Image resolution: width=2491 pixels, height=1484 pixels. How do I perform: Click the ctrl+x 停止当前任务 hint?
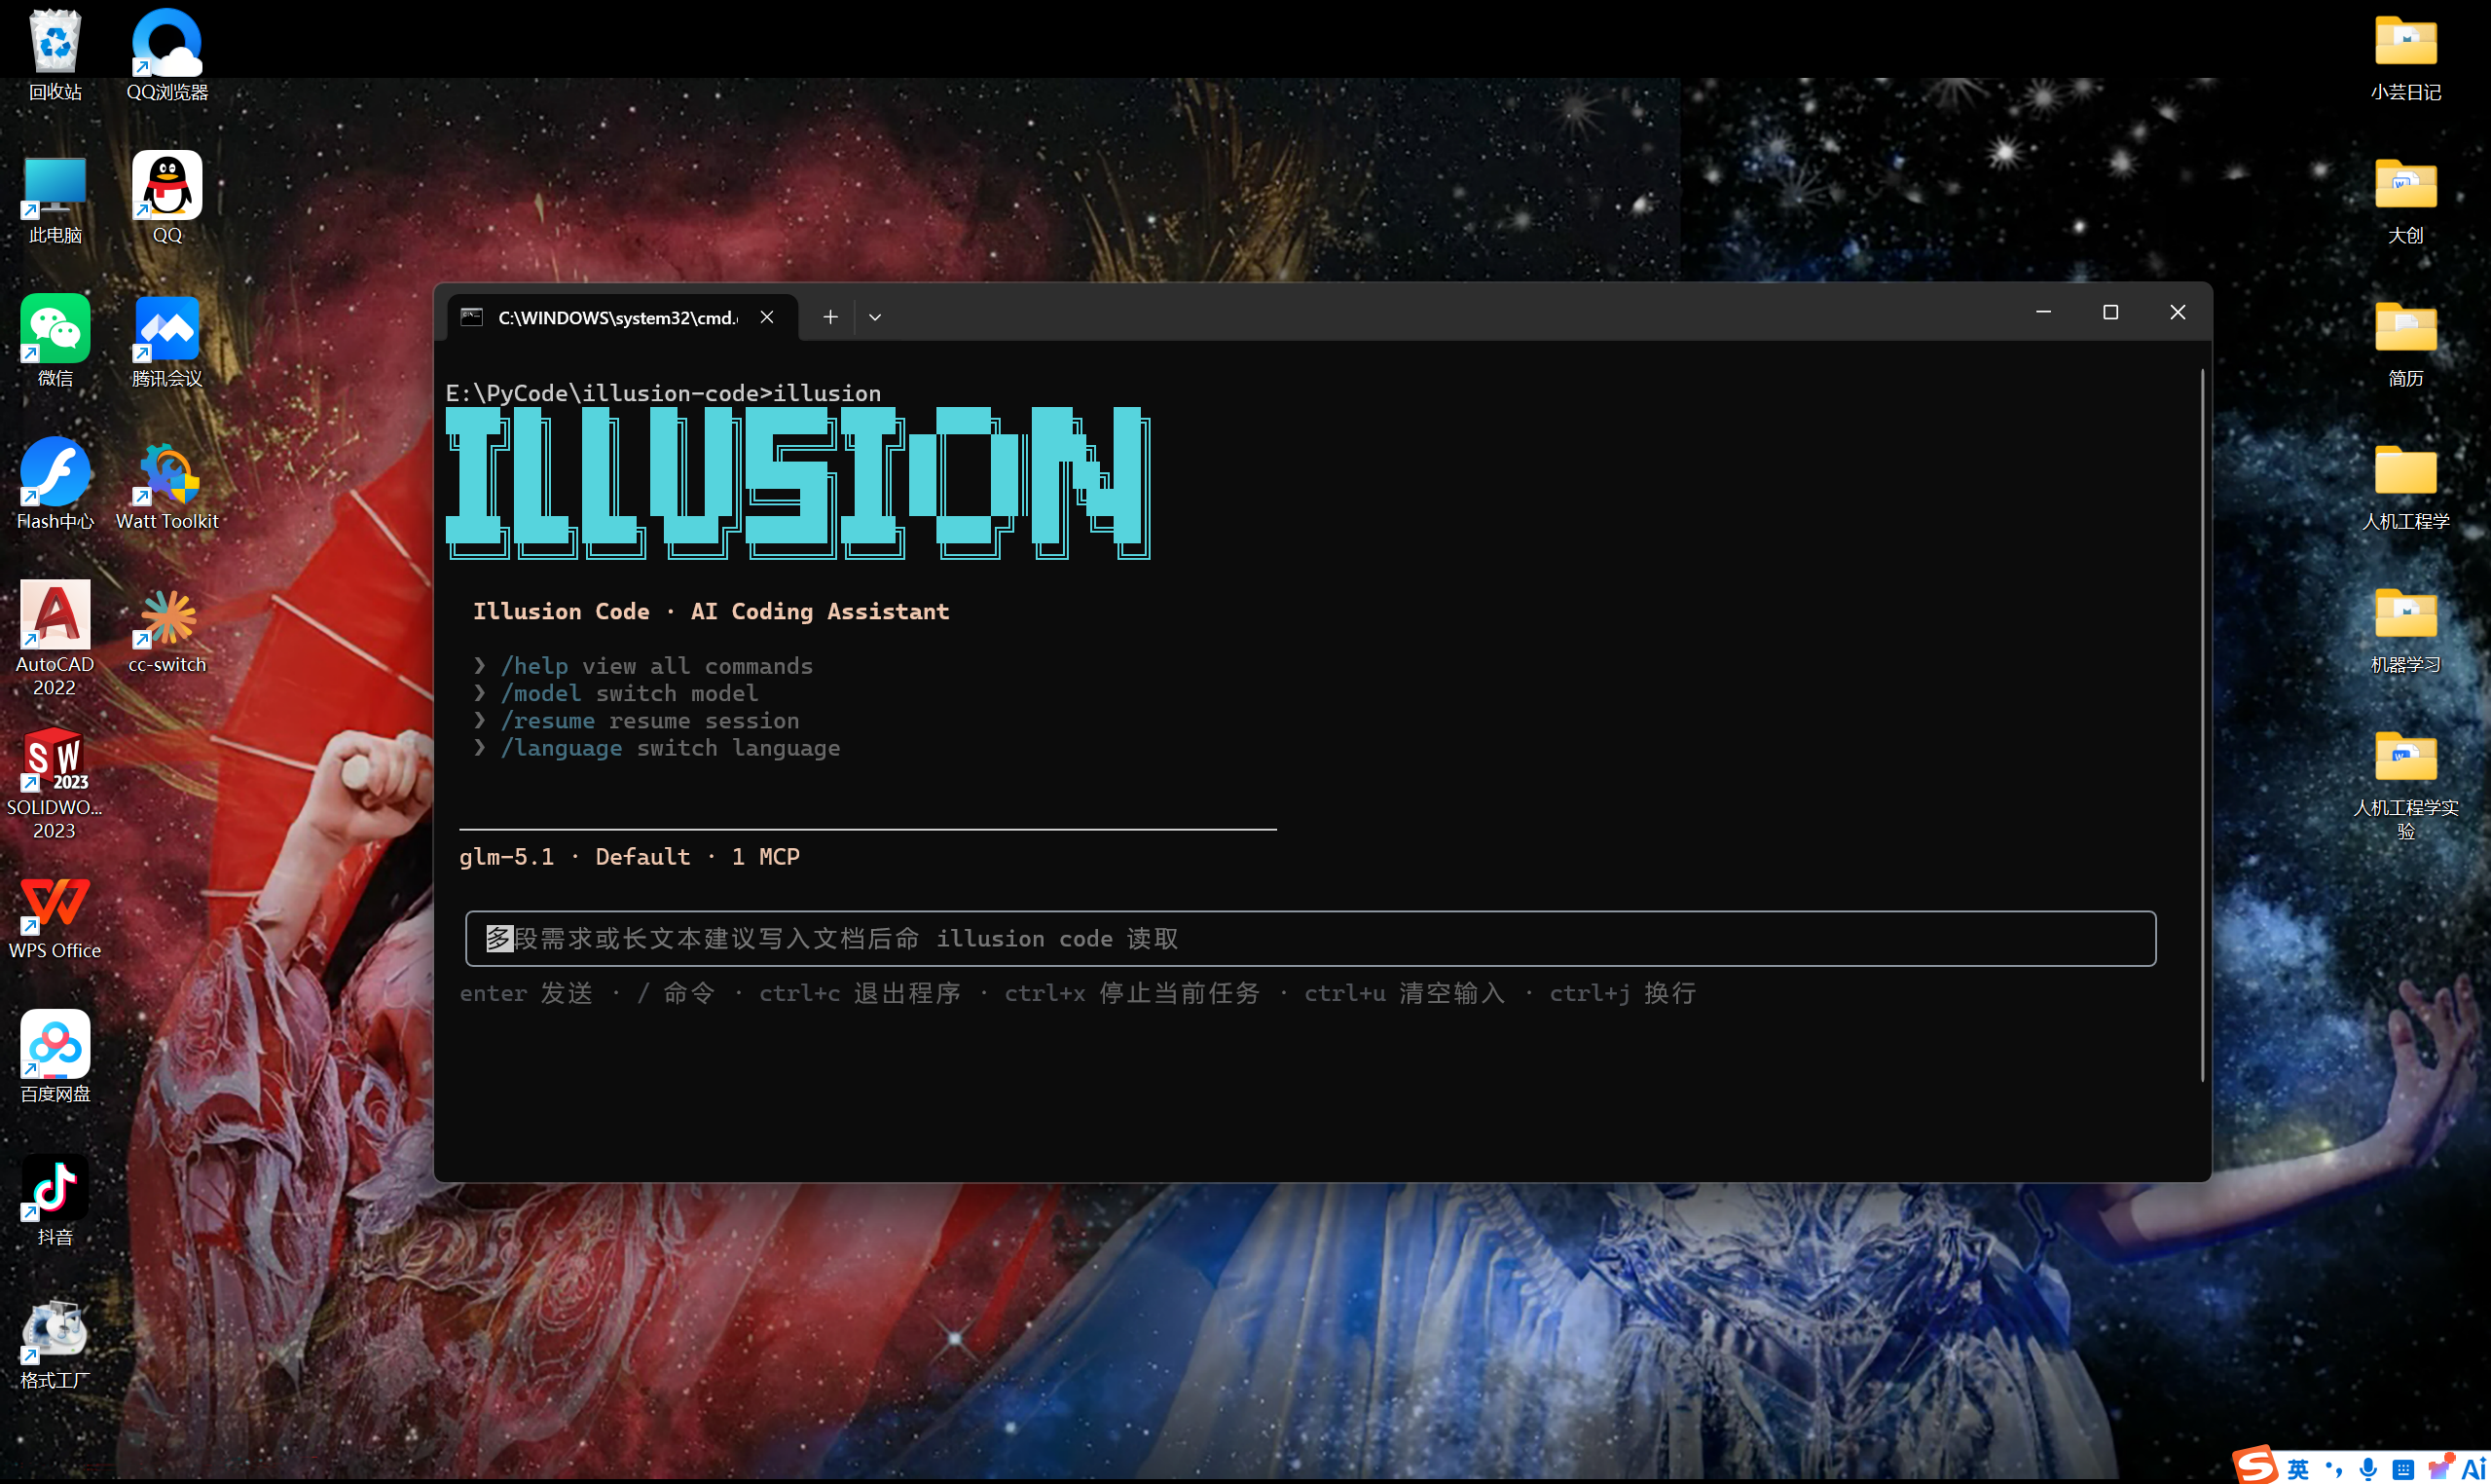tap(1131, 993)
